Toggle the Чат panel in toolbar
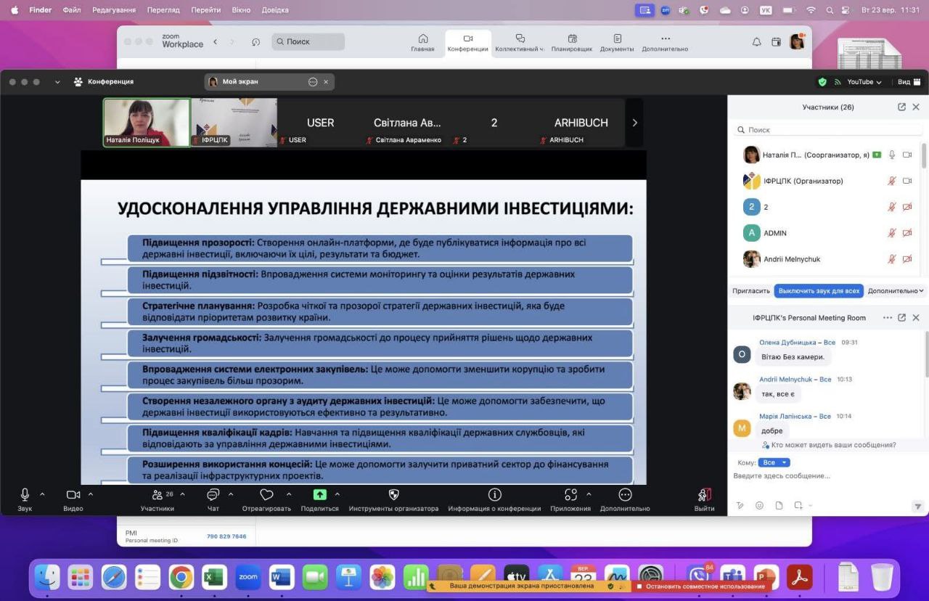 tap(213, 495)
